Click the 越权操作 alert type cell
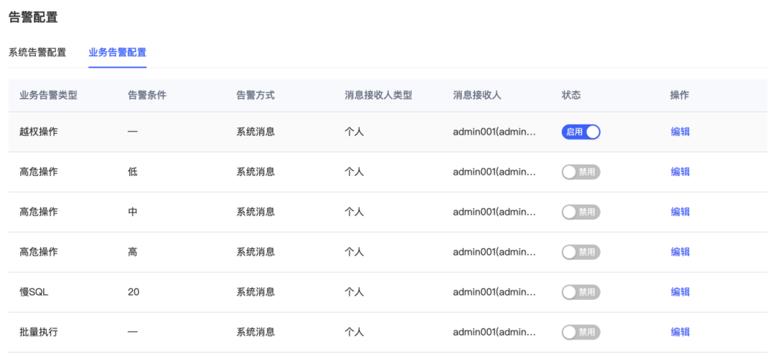775x355 pixels. [39, 132]
